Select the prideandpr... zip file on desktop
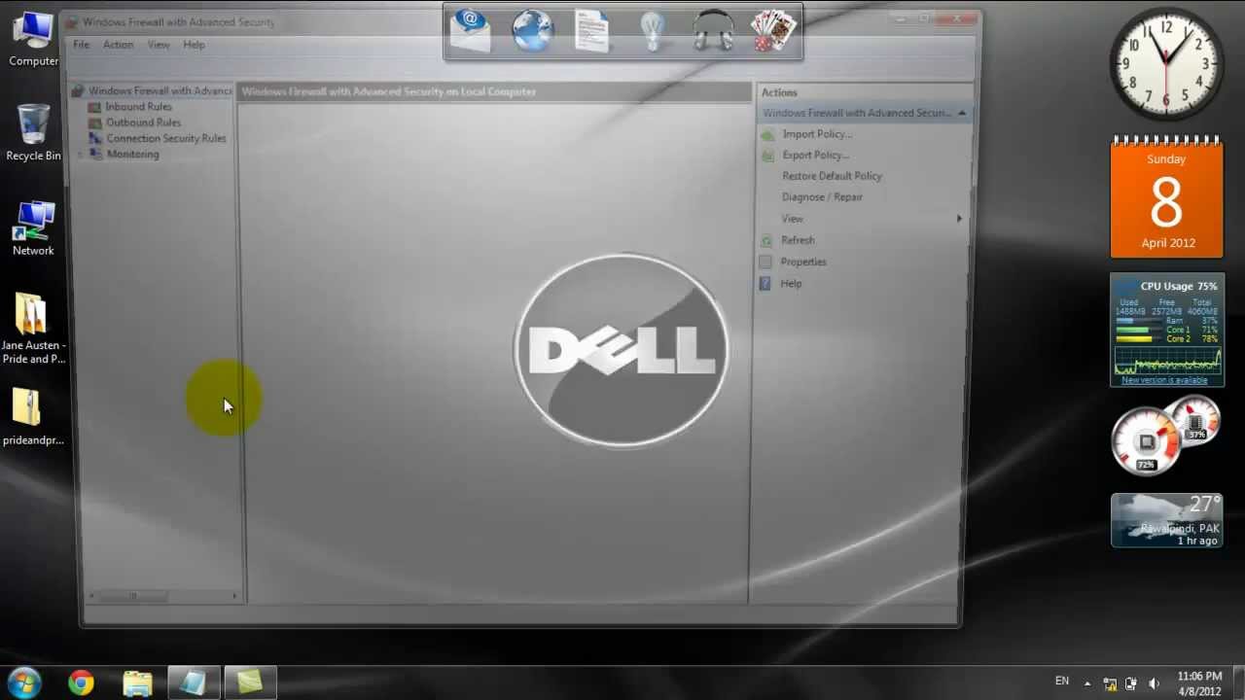 pyautogui.click(x=33, y=417)
